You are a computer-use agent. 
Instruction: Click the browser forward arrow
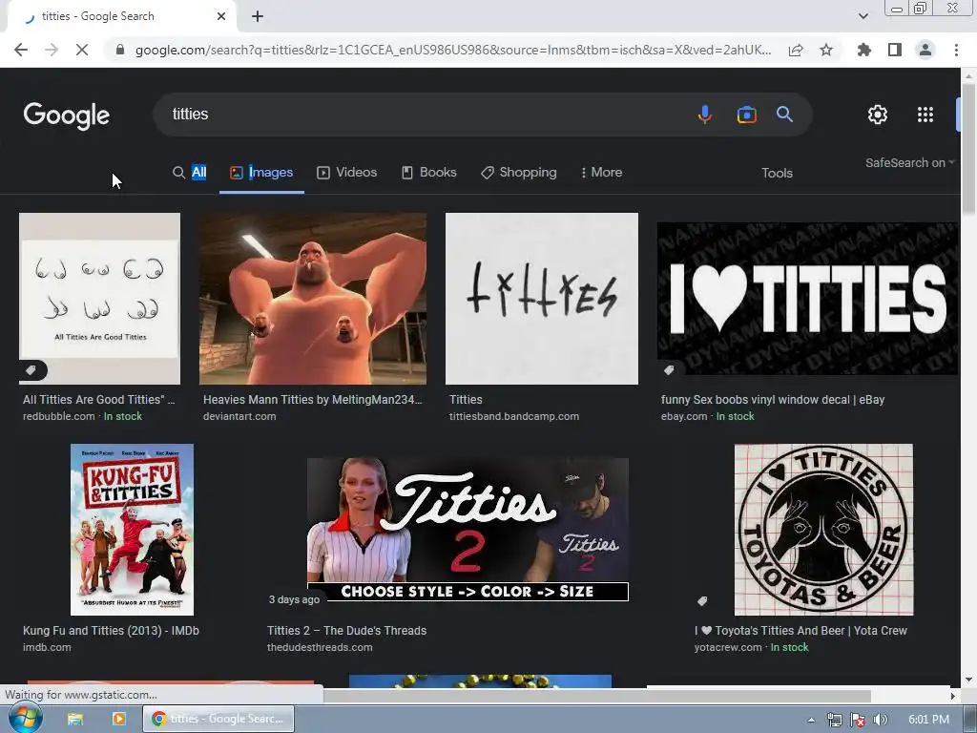pos(52,50)
